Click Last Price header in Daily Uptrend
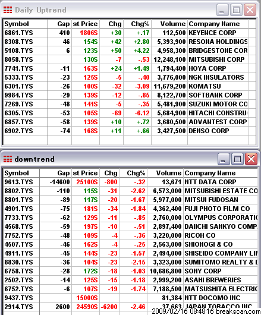261x315 pixels. [86, 24]
